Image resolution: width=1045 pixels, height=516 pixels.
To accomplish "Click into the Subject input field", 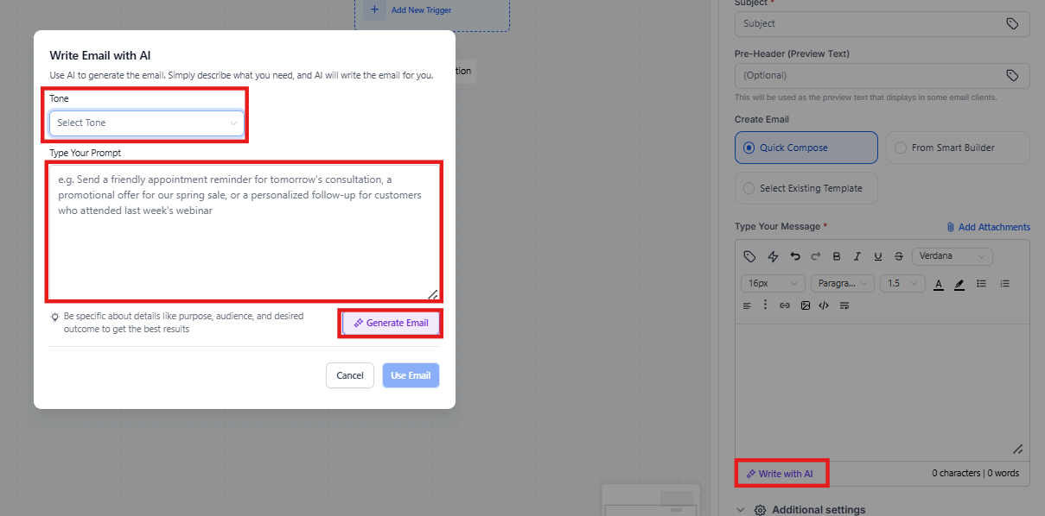I will [882, 24].
